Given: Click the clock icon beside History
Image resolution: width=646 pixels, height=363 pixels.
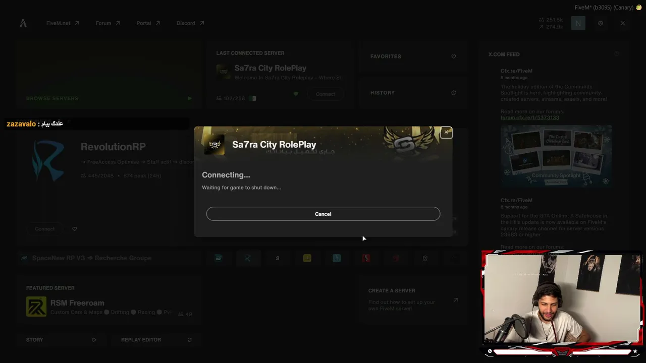Looking at the screenshot, I should pos(454,93).
